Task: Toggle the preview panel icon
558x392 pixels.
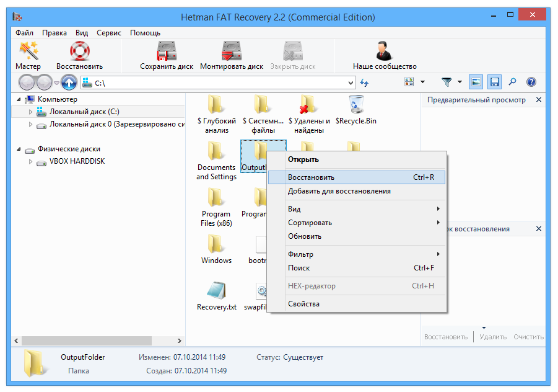Action: click(x=476, y=82)
